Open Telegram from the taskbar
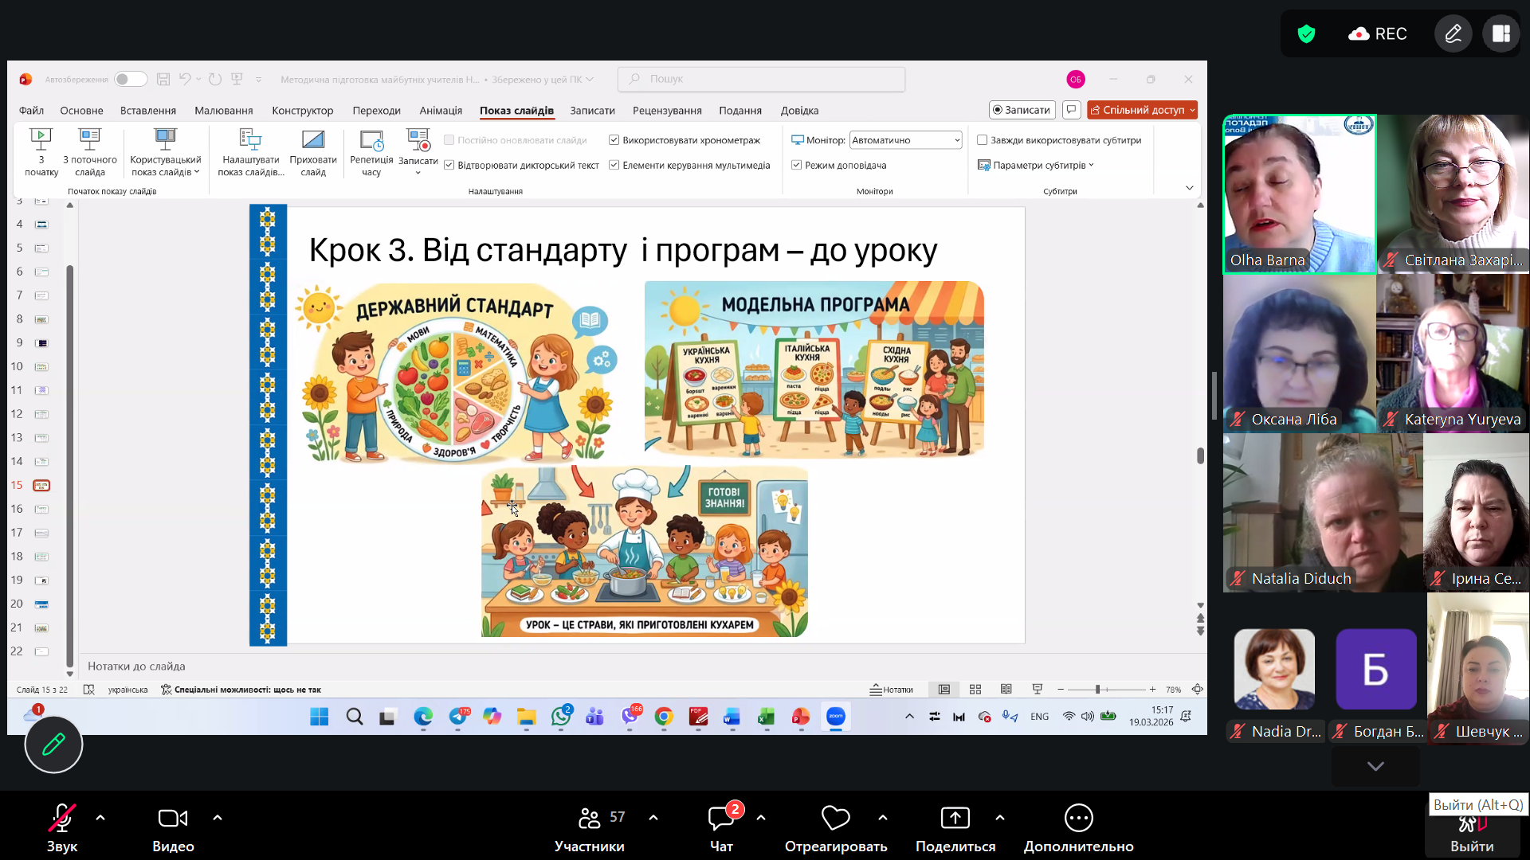Screen dimensions: 1530x860 (458, 717)
